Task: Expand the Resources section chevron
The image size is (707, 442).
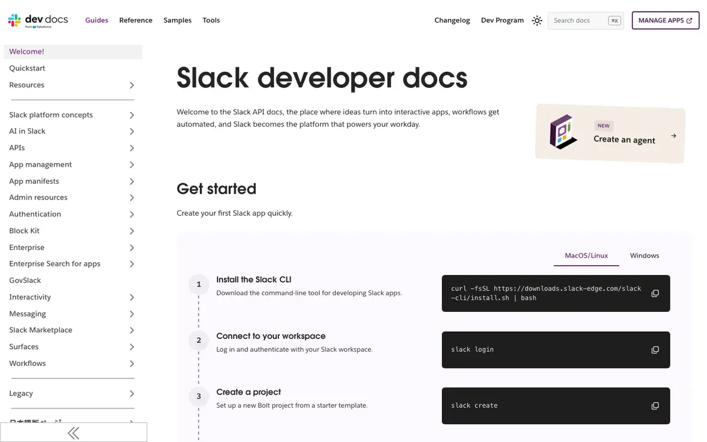Action: click(x=132, y=85)
